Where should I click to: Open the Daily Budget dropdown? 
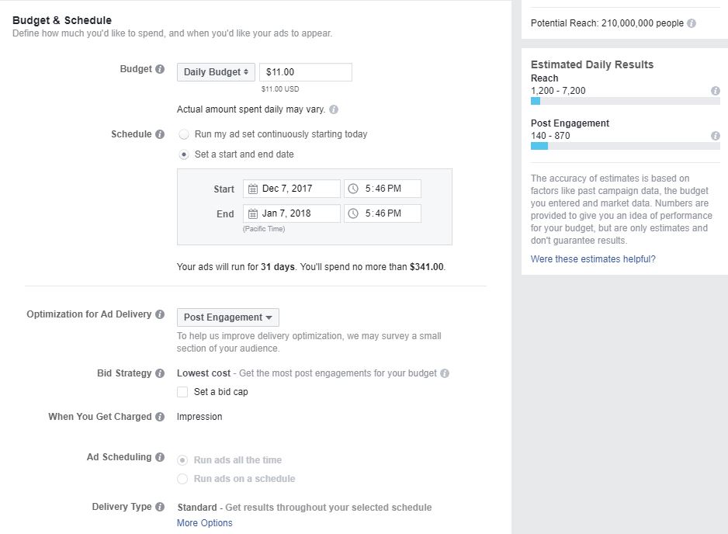(215, 71)
